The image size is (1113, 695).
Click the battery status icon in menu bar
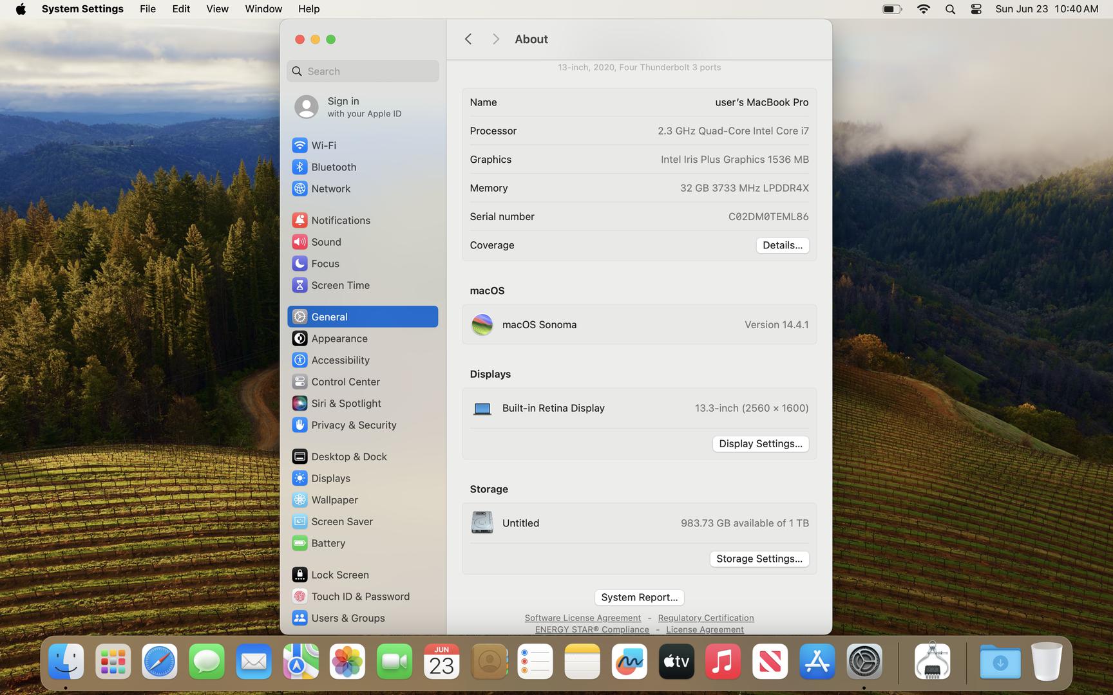pyautogui.click(x=892, y=9)
